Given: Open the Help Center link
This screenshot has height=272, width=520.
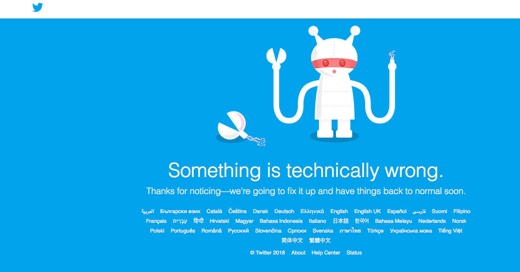Looking at the screenshot, I should pyautogui.click(x=326, y=253).
